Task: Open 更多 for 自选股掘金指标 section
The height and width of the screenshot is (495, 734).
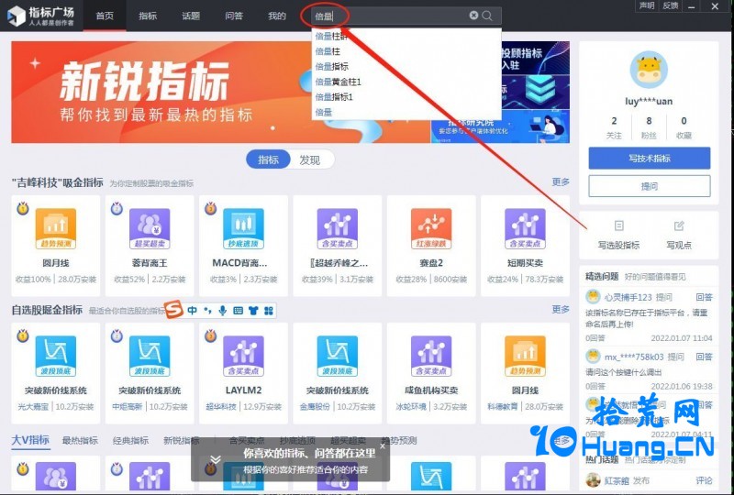Action: coord(561,309)
